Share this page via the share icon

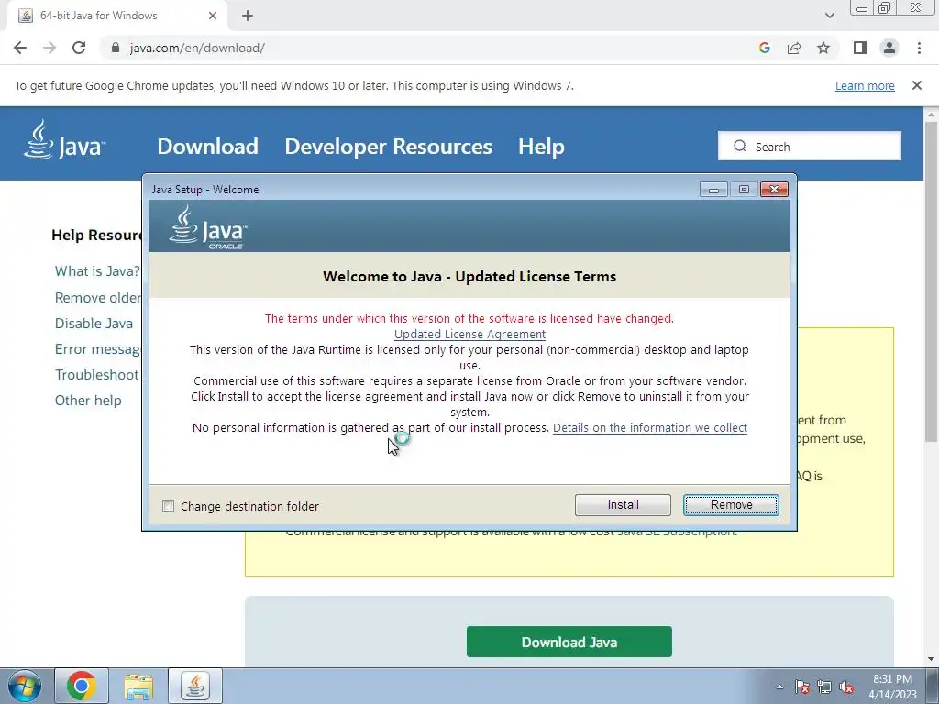(x=794, y=48)
